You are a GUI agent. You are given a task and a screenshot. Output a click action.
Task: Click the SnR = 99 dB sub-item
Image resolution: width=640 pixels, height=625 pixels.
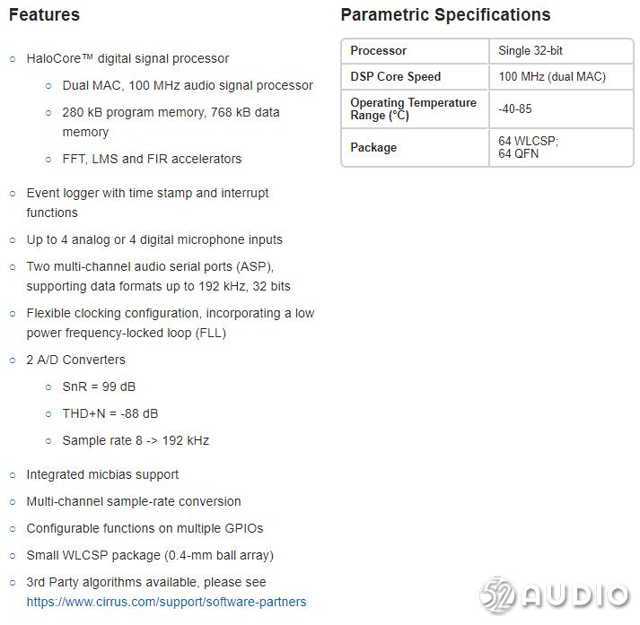click(99, 386)
